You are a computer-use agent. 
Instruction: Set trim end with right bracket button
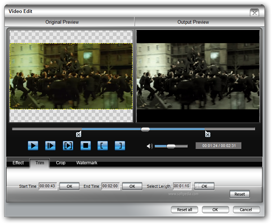click(120, 146)
